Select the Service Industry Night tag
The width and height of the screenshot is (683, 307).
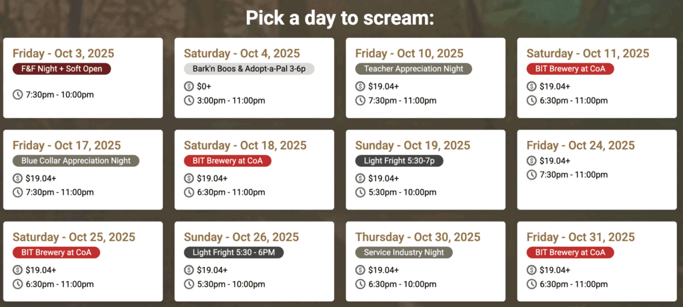404,252
